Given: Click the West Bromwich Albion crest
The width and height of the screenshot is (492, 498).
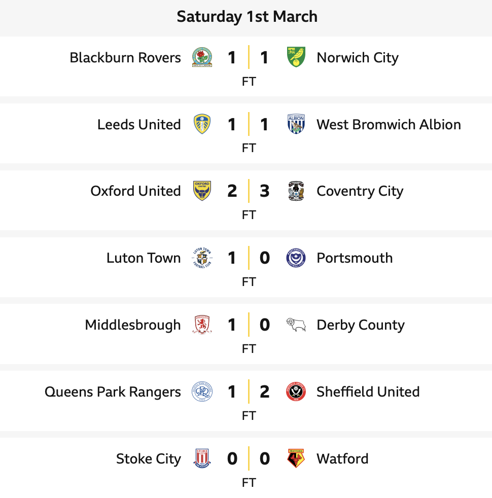Looking at the screenshot, I should tap(296, 124).
